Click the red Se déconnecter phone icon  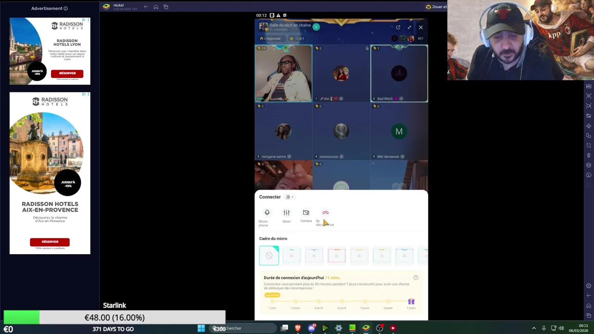pos(325,212)
